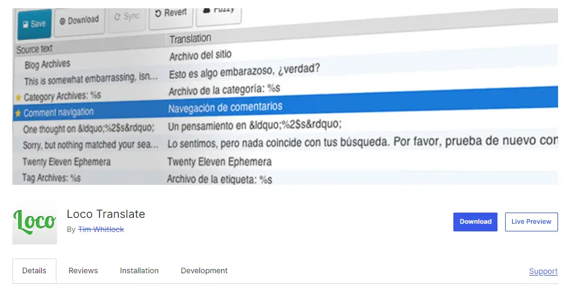Image resolution: width=571 pixels, height=295 pixels.
Task: Select 'Tag Archives: %s' source row
Action: (51, 178)
